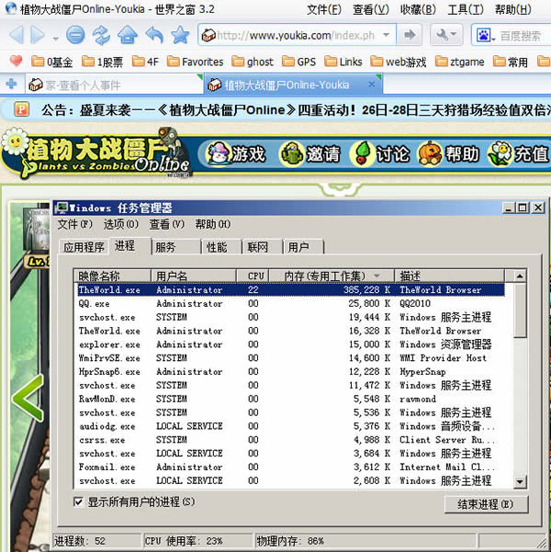Open browser 收藏(B) menu
The height and width of the screenshot is (552, 551).
[x=418, y=9]
